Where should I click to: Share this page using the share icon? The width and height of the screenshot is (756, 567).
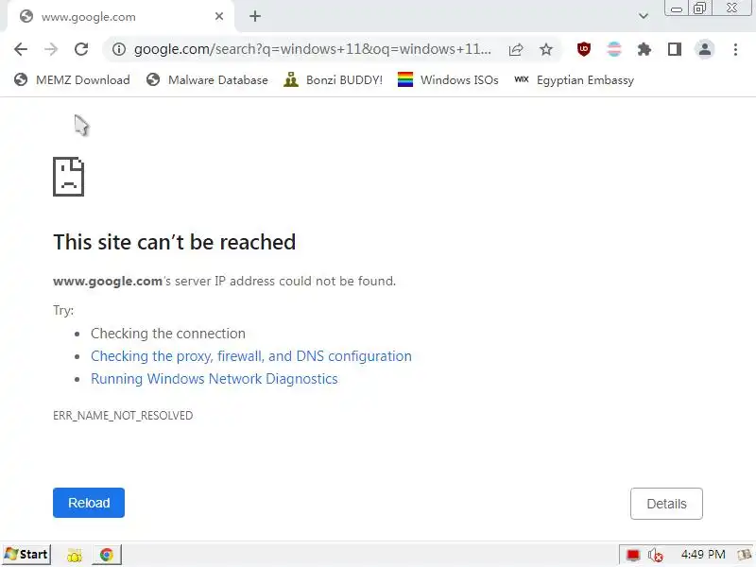(x=516, y=49)
